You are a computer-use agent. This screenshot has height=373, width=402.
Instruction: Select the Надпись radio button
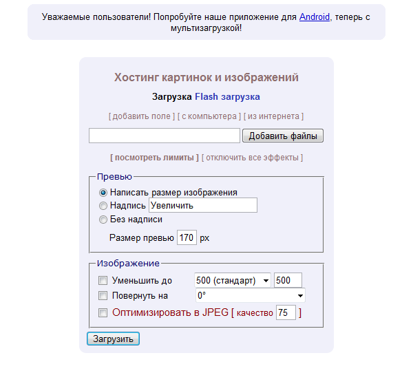(103, 206)
